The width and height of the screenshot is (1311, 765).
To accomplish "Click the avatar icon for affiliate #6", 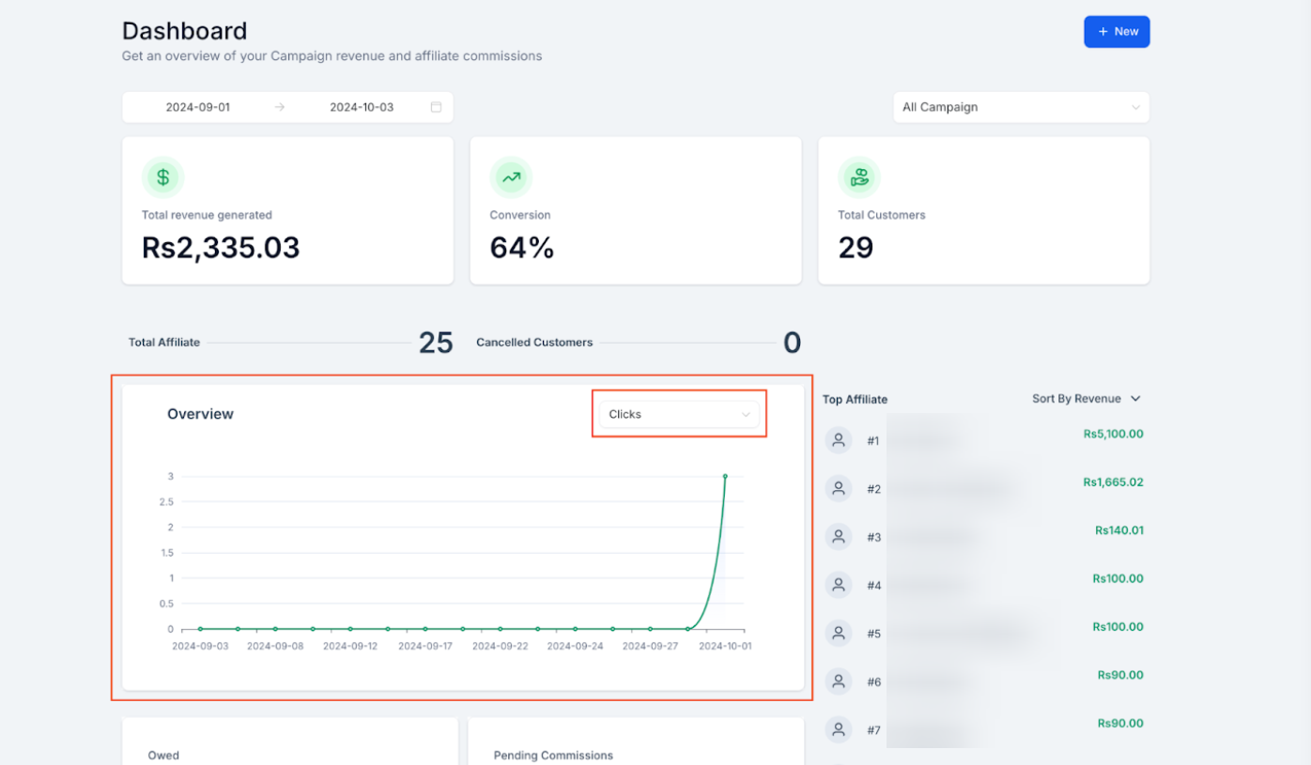I will click(x=839, y=681).
